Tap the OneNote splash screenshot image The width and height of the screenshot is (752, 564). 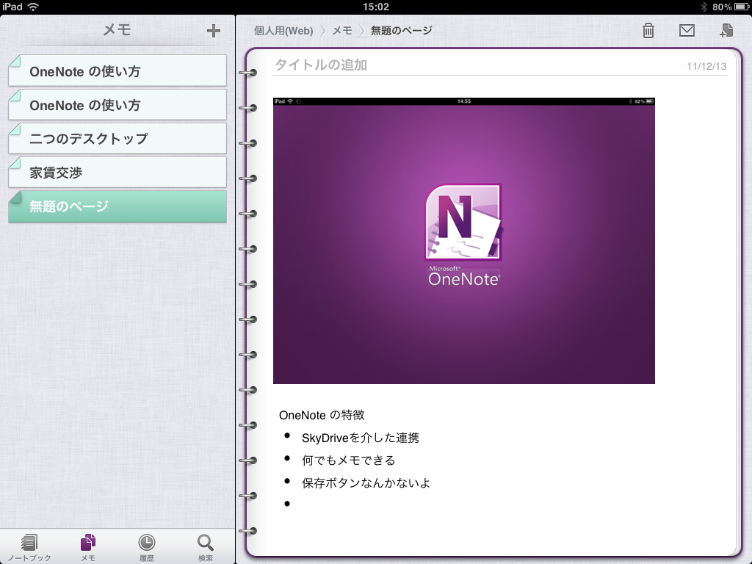click(464, 241)
